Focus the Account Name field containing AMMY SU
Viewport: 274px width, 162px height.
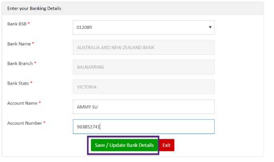[144, 107]
